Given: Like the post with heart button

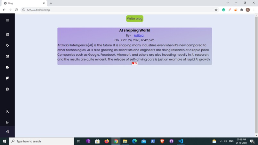Looking at the screenshot, I should click(x=134, y=63).
